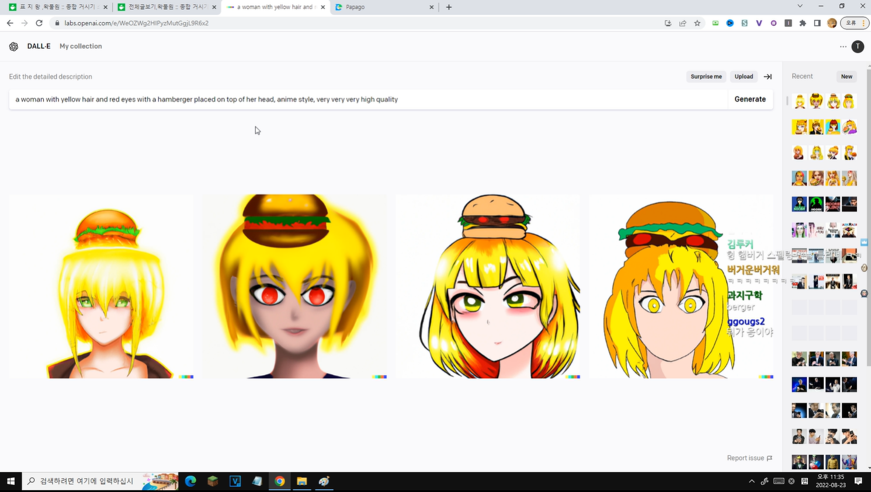This screenshot has height=492, width=871.
Task: Click the Windows taskbar search box
Action: point(100,481)
